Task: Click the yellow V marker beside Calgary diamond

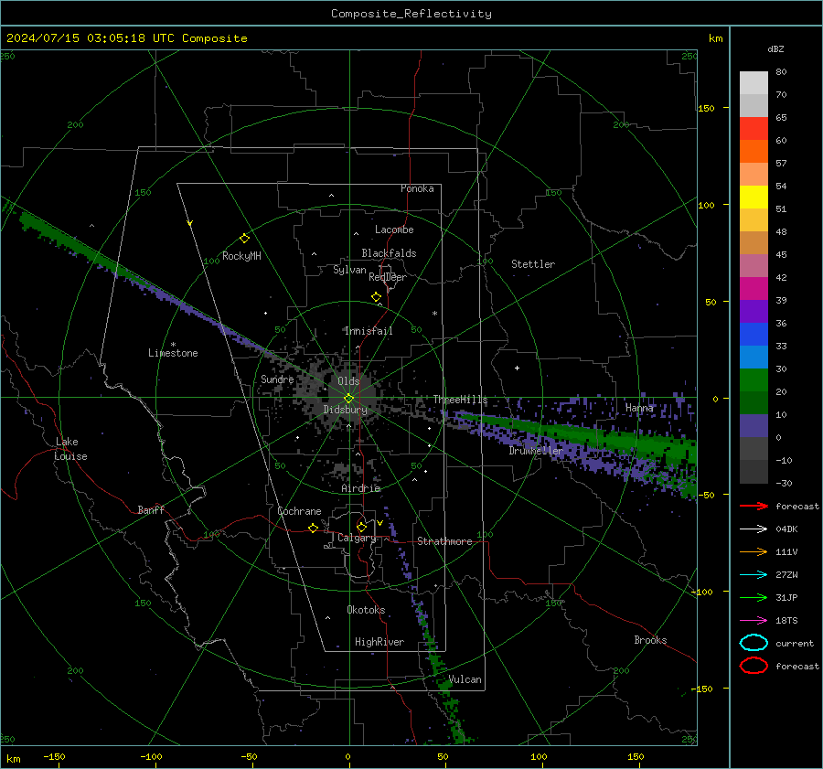Action: [x=379, y=523]
